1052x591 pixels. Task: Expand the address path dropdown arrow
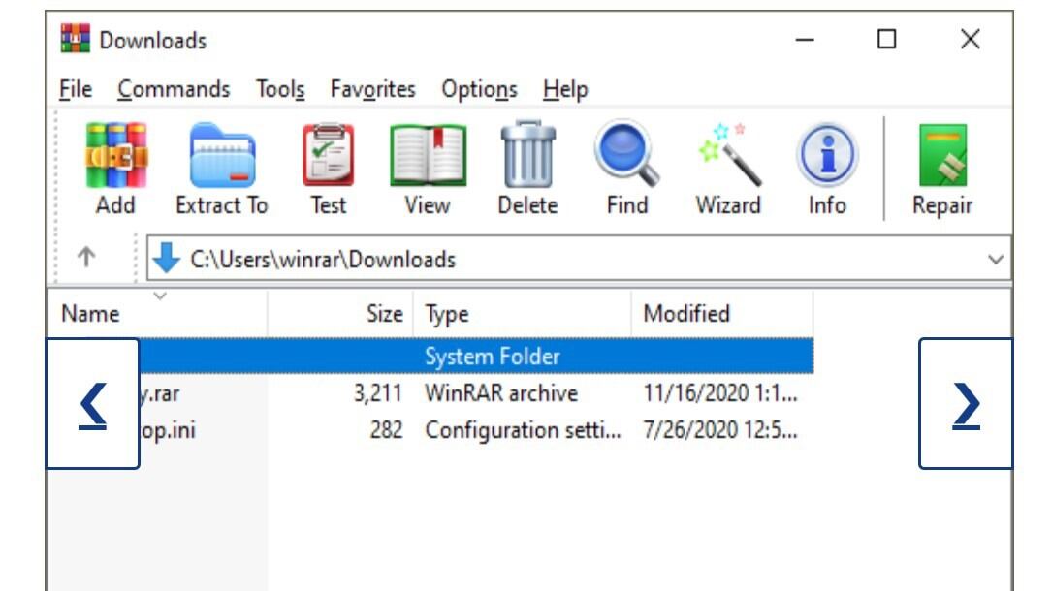995,260
